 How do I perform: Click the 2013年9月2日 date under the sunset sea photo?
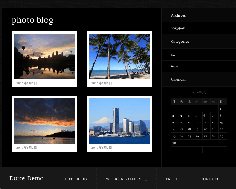tap(27, 148)
